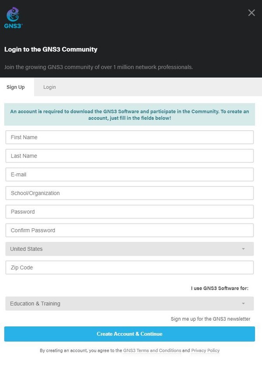Image resolution: width=262 pixels, height=371 pixels.
Task: Select the E-mail input box
Action: click(129, 175)
